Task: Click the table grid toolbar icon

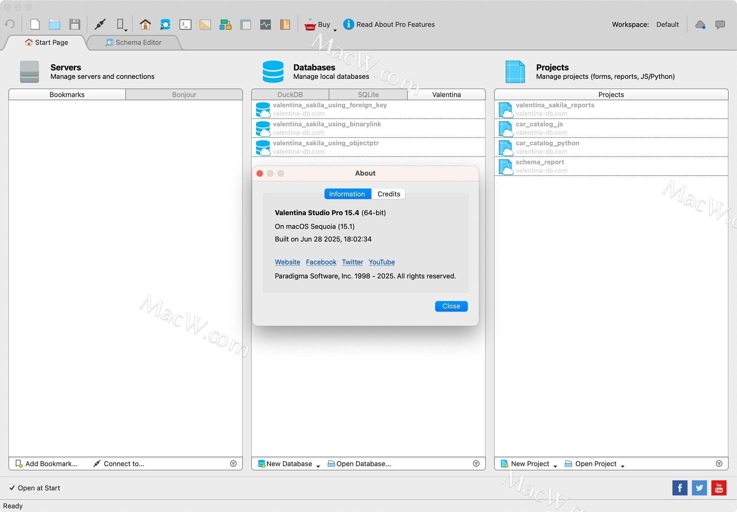Action: (x=245, y=24)
